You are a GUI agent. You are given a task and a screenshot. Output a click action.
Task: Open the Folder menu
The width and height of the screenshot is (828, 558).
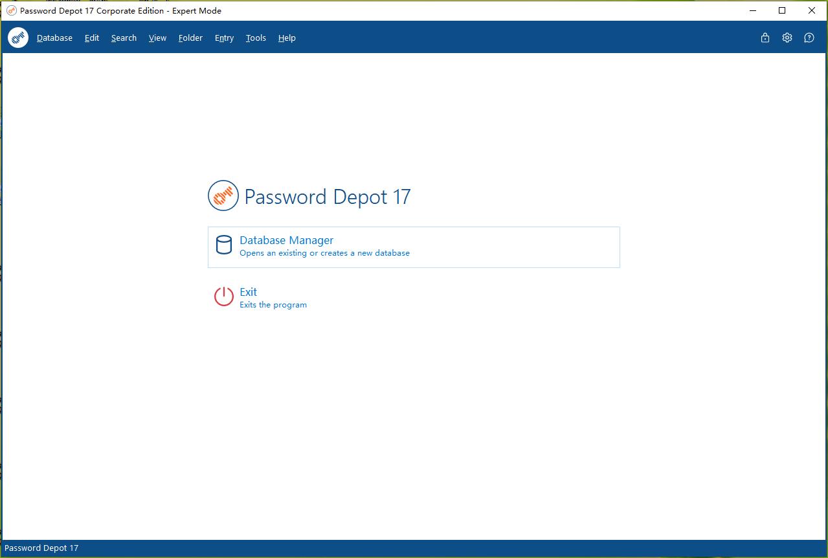coord(190,38)
